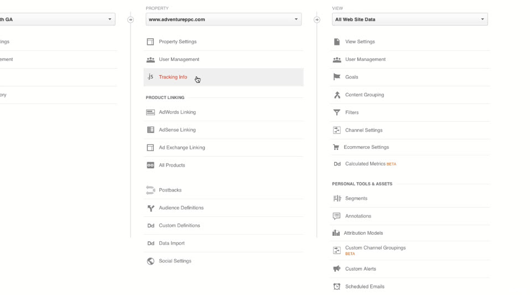Open the Segments link

pos(356,199)
